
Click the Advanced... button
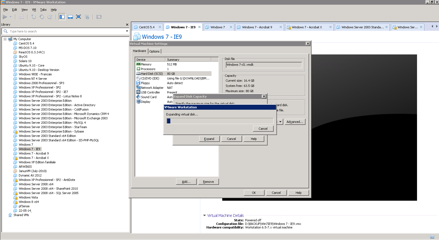click(294, 122)
